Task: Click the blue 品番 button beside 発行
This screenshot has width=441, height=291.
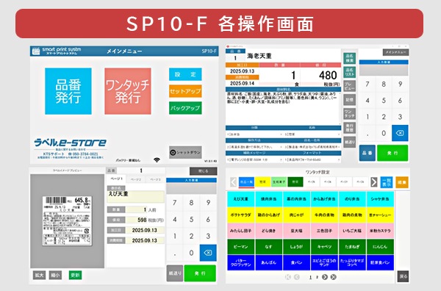Action: pos(367,153)
